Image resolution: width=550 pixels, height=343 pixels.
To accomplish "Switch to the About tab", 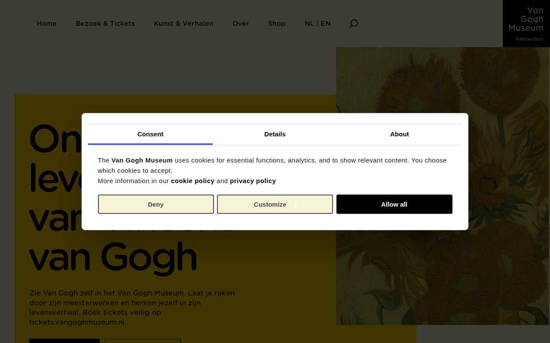I will pos(400,134).
